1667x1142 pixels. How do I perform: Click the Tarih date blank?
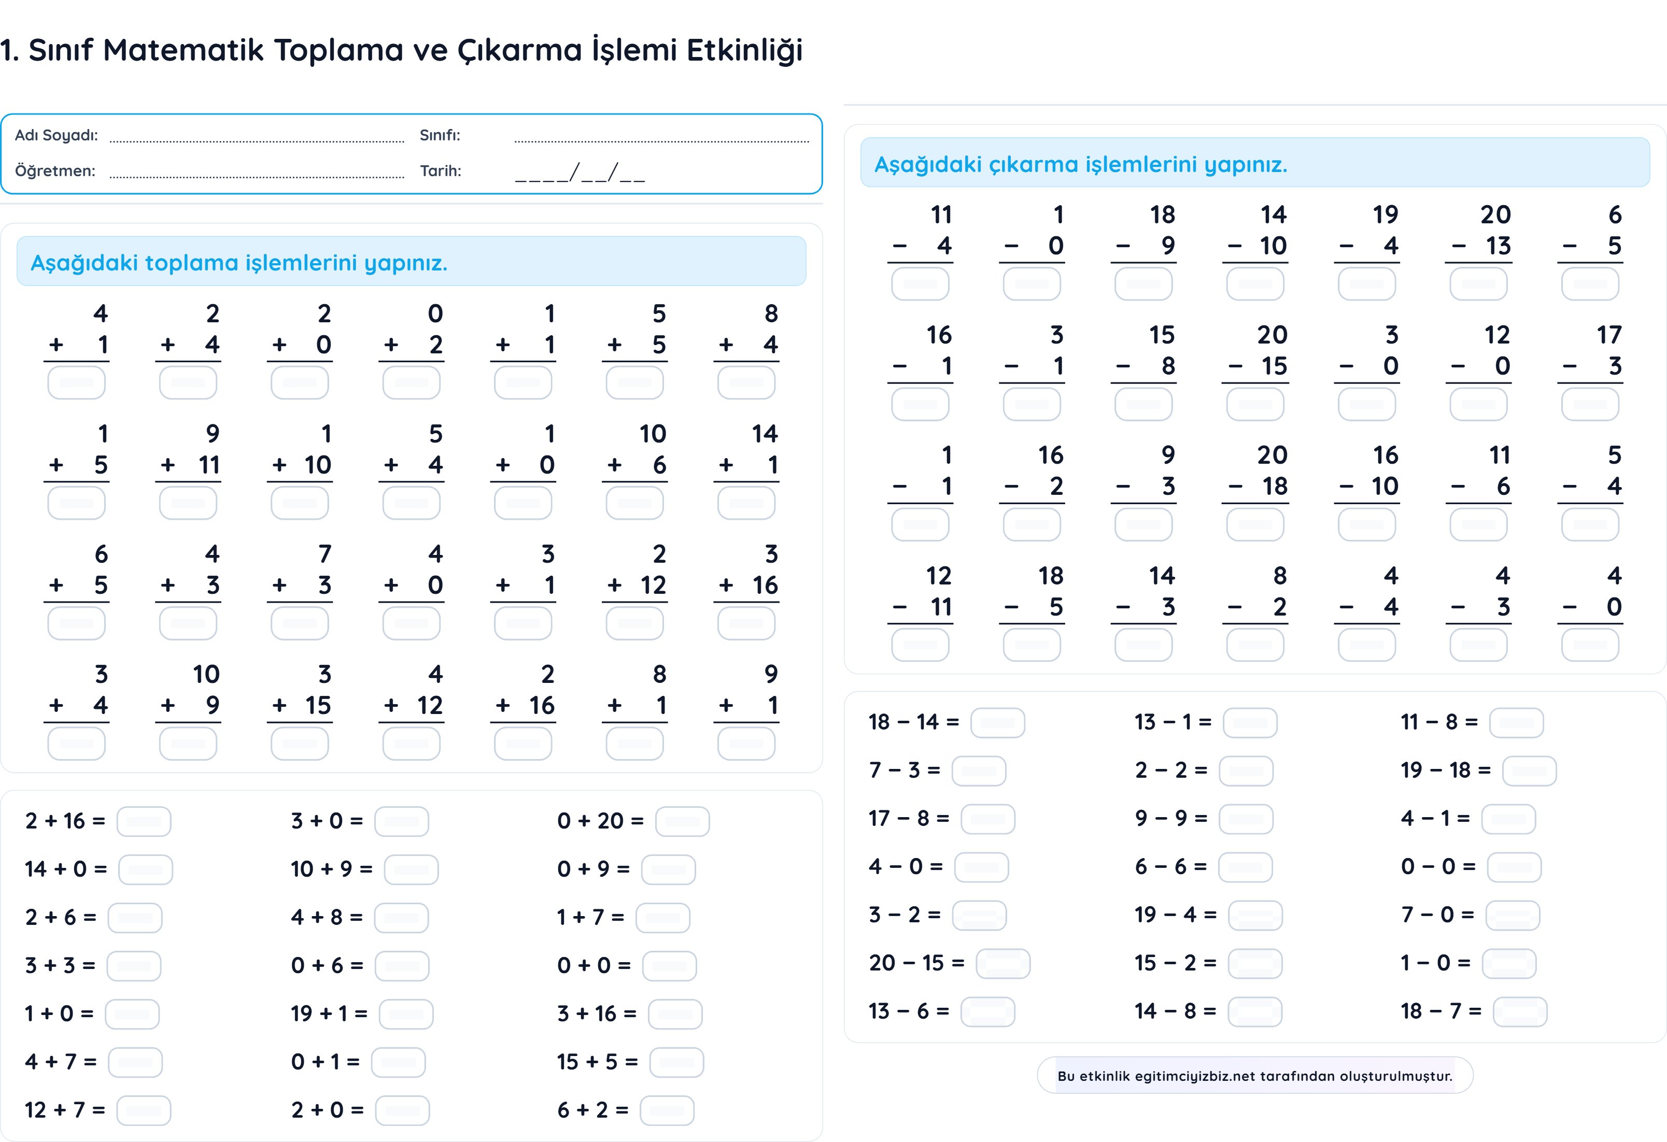pyautogui.click(x=580, y=173)
